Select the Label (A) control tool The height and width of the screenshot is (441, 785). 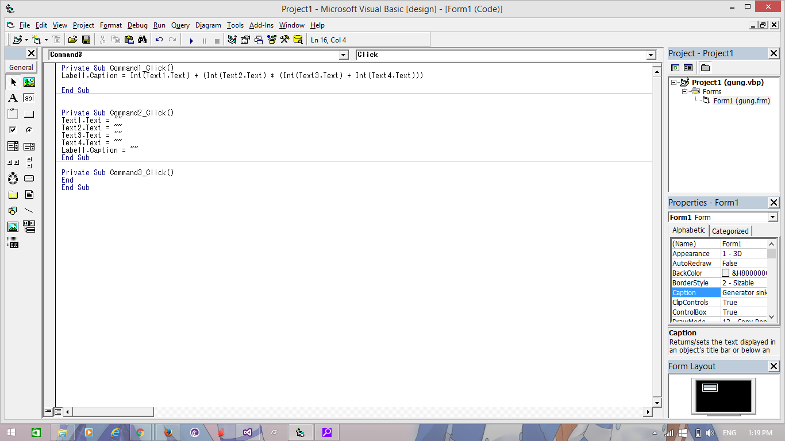tap(13, 98)
